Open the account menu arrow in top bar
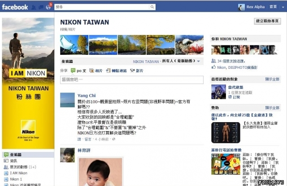The width and height of the screenshot is (287, 186). [283, 7]
